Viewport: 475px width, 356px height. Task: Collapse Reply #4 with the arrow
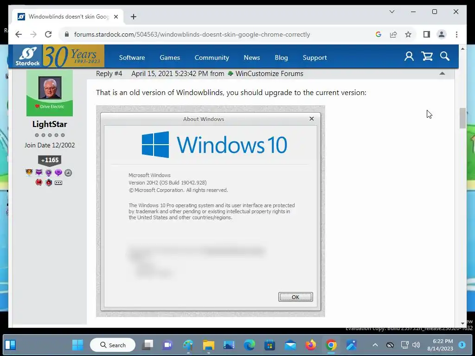(442, 73)
